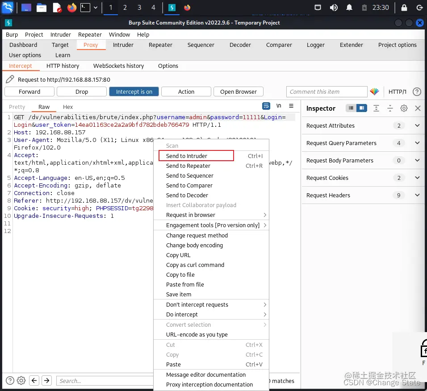
Task: Open the text editor panel icon
Action: 57,8
